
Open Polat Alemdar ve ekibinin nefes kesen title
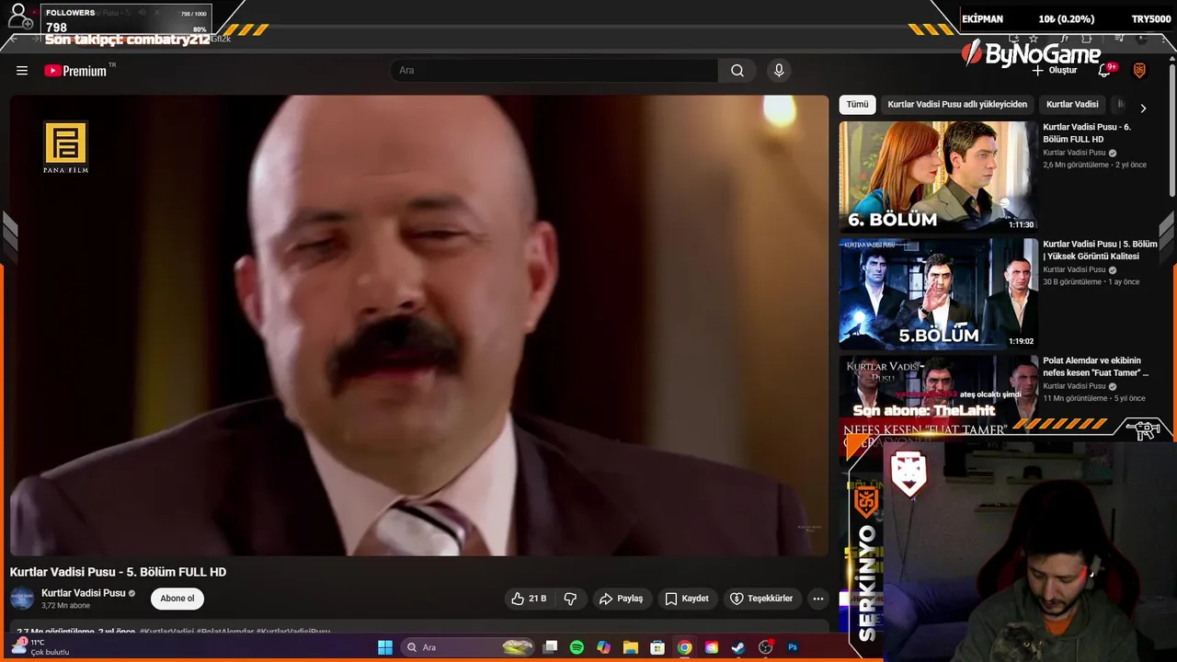[x=1095, y=367]
